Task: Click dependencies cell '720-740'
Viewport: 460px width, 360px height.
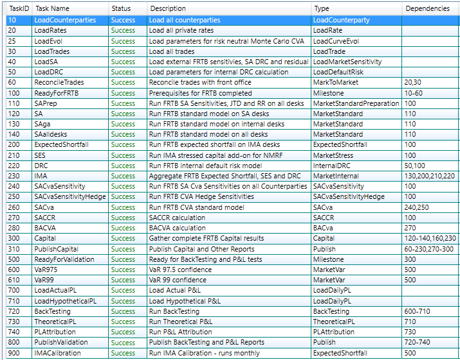Action: tap(430, 343)
